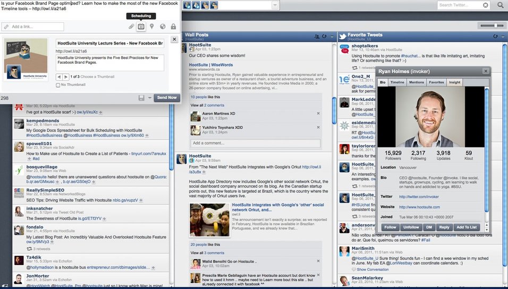Select the third profile avatar in the picker
The image size is (508, 289).
pos(205,5)
